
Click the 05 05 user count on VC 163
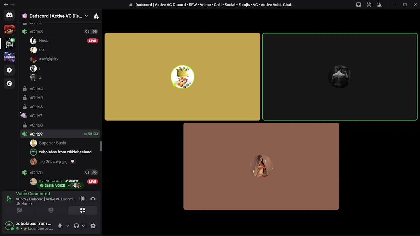point(91,32)
